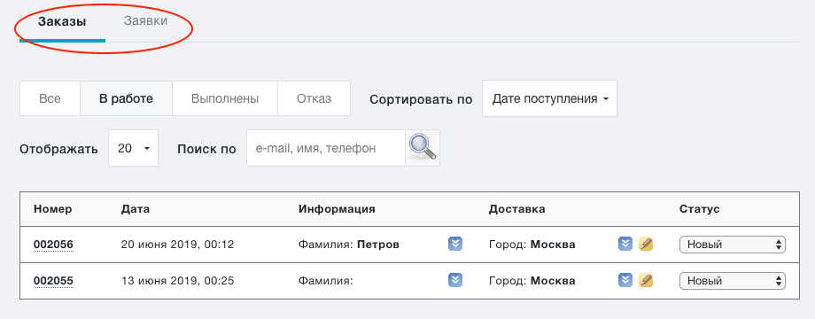Viewport: 815px width, 319px height.
Task: Expand delivery details for order 002056
Action: coord(625,244)
